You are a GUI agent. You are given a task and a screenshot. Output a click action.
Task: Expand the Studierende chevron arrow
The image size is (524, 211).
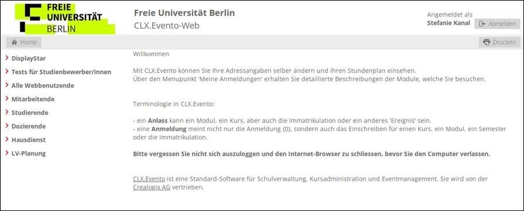coord(7,112)
